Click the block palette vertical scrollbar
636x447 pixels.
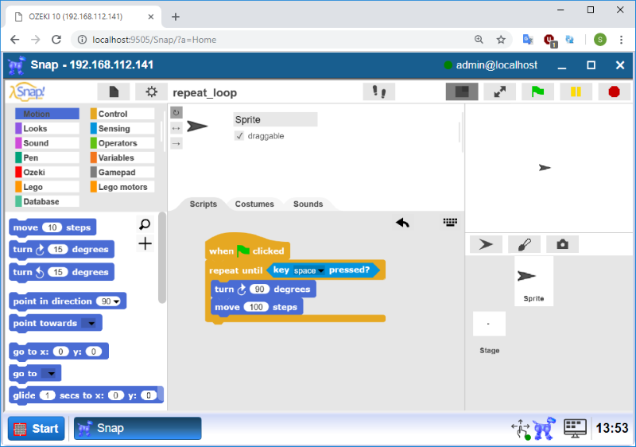pos(162,258)
